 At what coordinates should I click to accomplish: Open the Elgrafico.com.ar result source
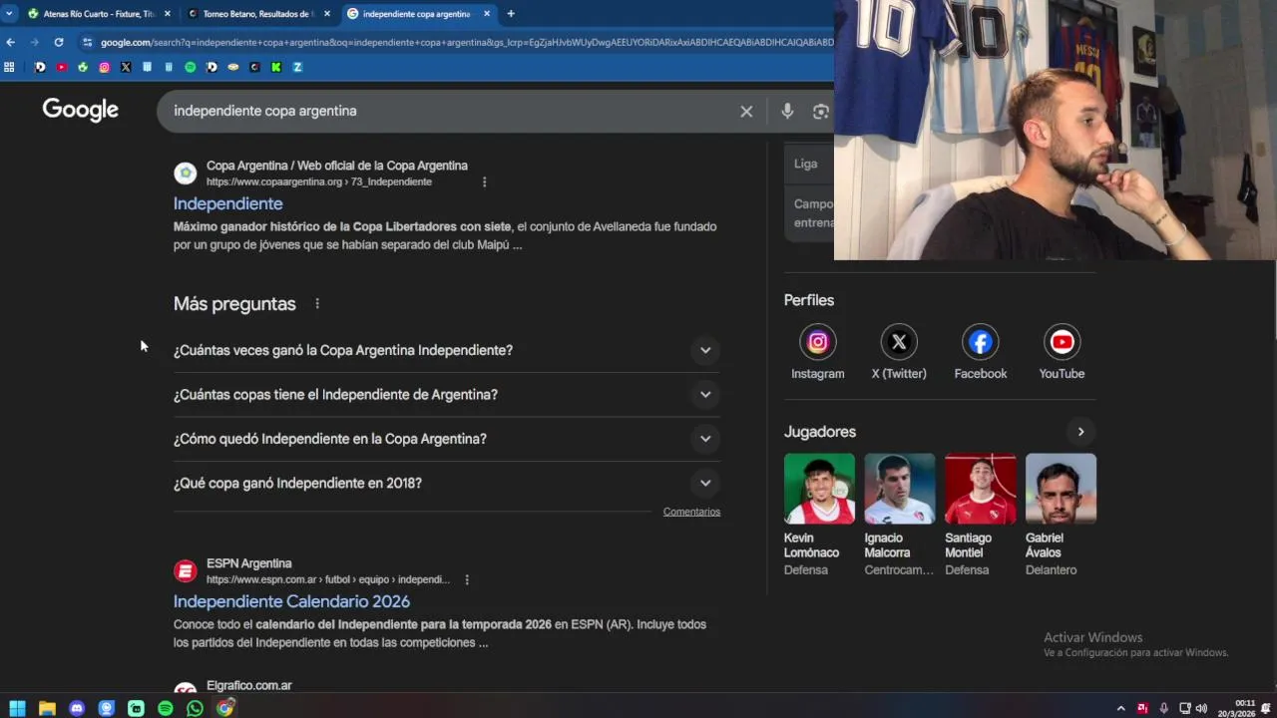249,685
